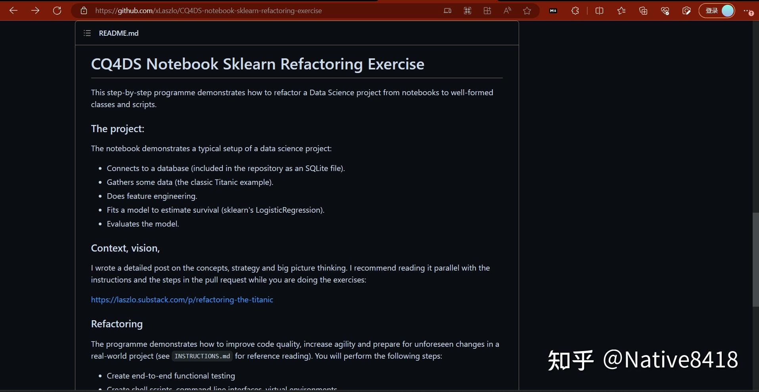Launch the Web Capture screenshot tool

(x=687, y=11)
